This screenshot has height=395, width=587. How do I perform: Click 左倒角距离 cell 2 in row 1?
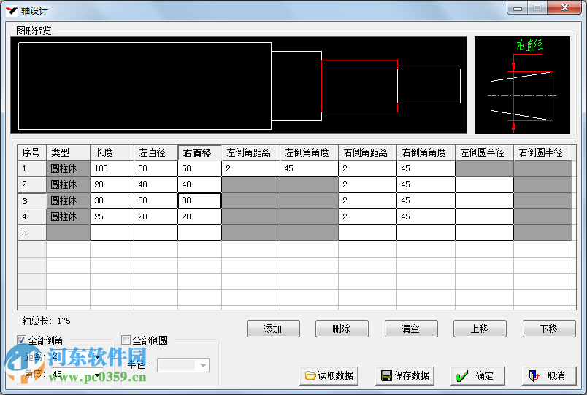tap(251, 168)
